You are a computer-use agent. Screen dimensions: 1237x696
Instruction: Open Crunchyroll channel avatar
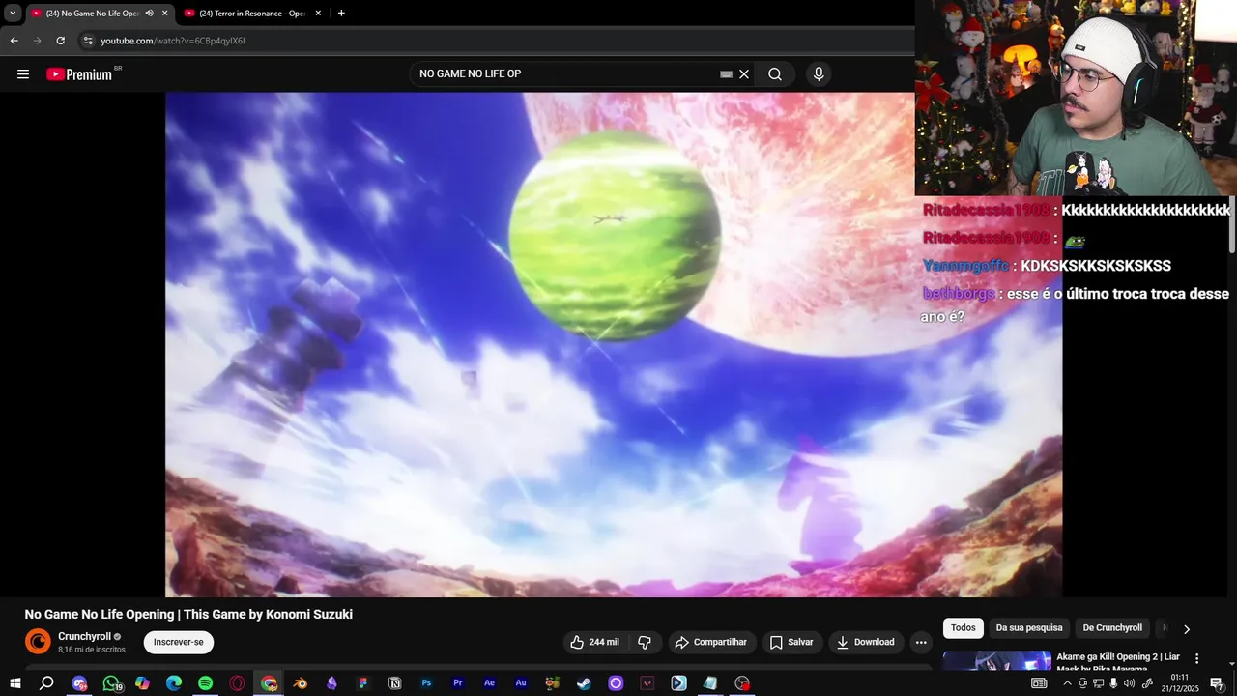point(38,642)
